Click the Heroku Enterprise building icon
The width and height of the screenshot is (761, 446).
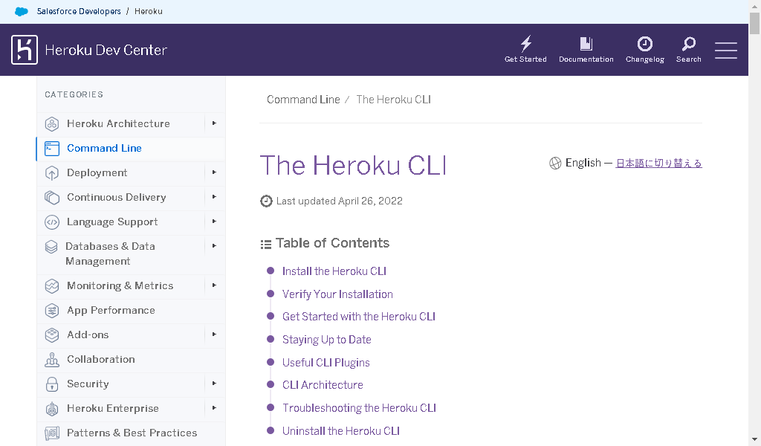(52, 409)
